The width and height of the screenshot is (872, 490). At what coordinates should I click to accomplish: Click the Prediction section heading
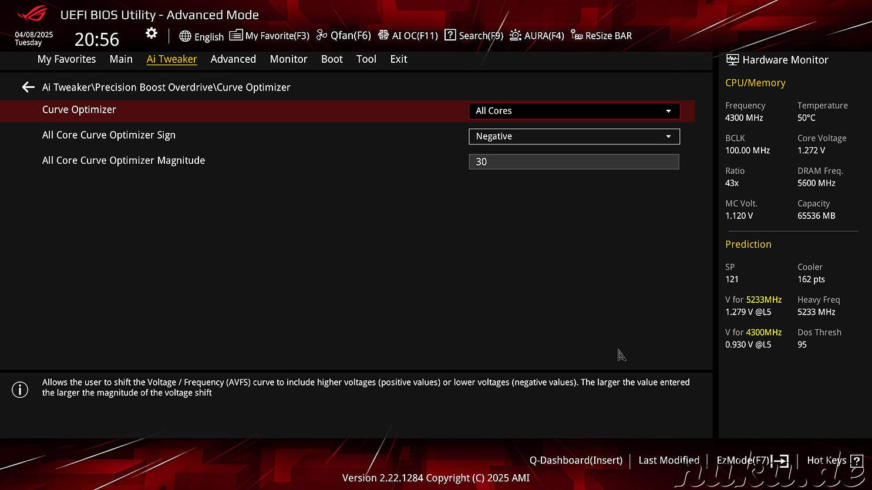coord(748,244)
